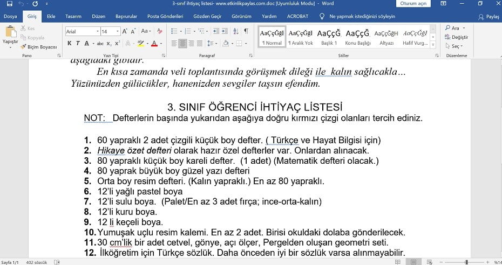
Task: Toggle bold K formatting
Action: (70, 43)
